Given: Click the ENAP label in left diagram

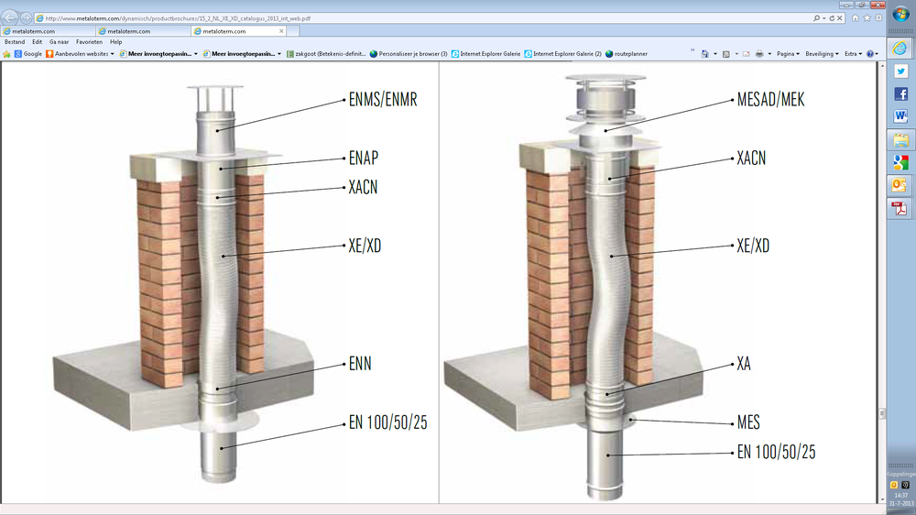Looking at the screenshot, I should point(364,158).
